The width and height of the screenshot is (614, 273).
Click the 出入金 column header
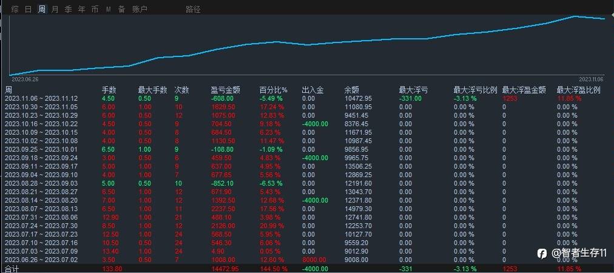pyautogui.click(x=313, y=90)
